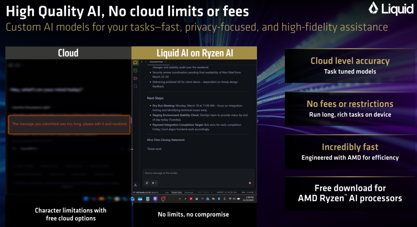
Task: Expand LM Studio 0.3.32 version chevron
Action: point(160,193)
